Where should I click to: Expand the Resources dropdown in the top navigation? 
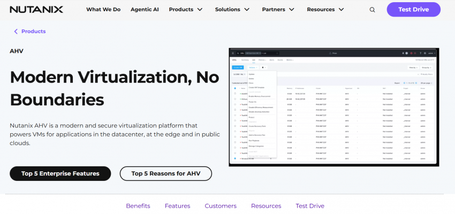click(325, 10)
